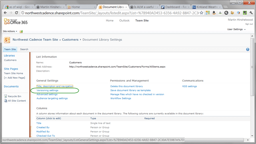Open a new browser tab
This screenshot has height=144, width=256.
click(x=226, y=7)
